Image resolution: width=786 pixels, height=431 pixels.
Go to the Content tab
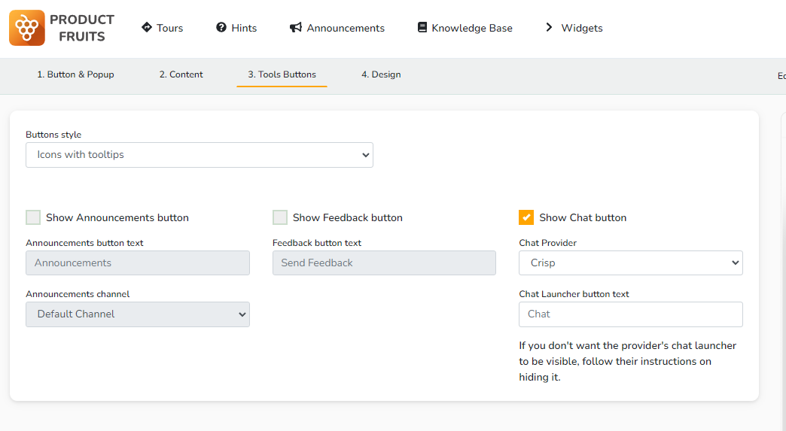coord(181,74)
